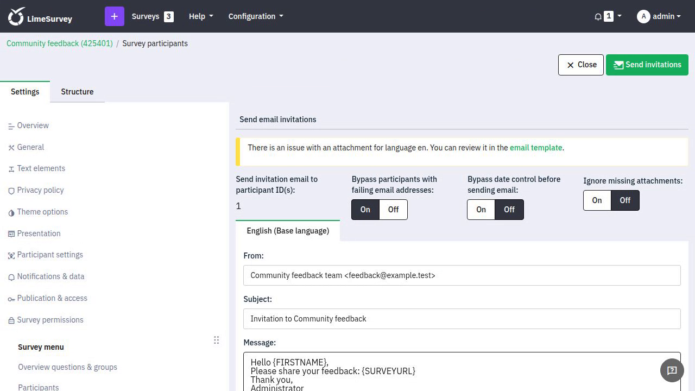
Task: Click the Theme options contrast icon
Action: (x=11, y=212)
